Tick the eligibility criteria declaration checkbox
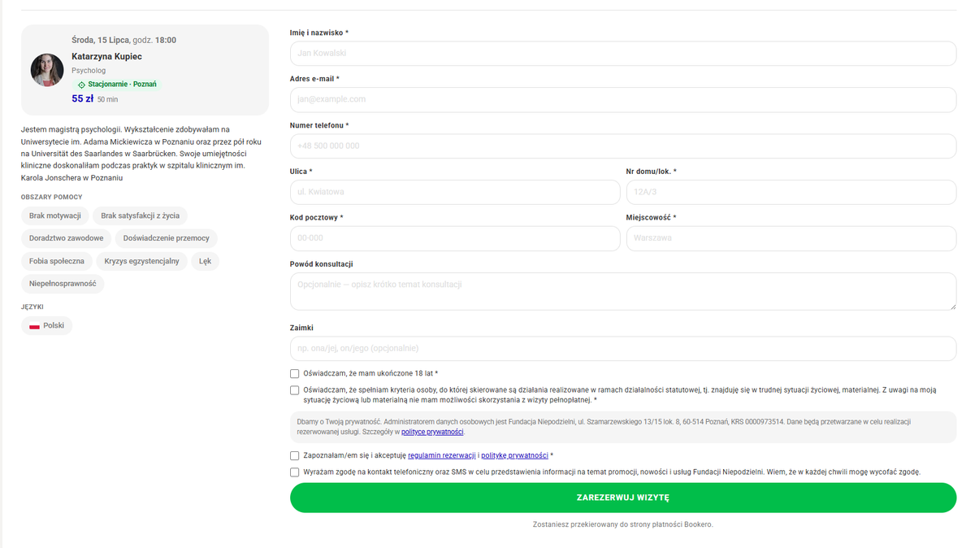The height and width of the screenshot is (548, 975). (294, 390)
